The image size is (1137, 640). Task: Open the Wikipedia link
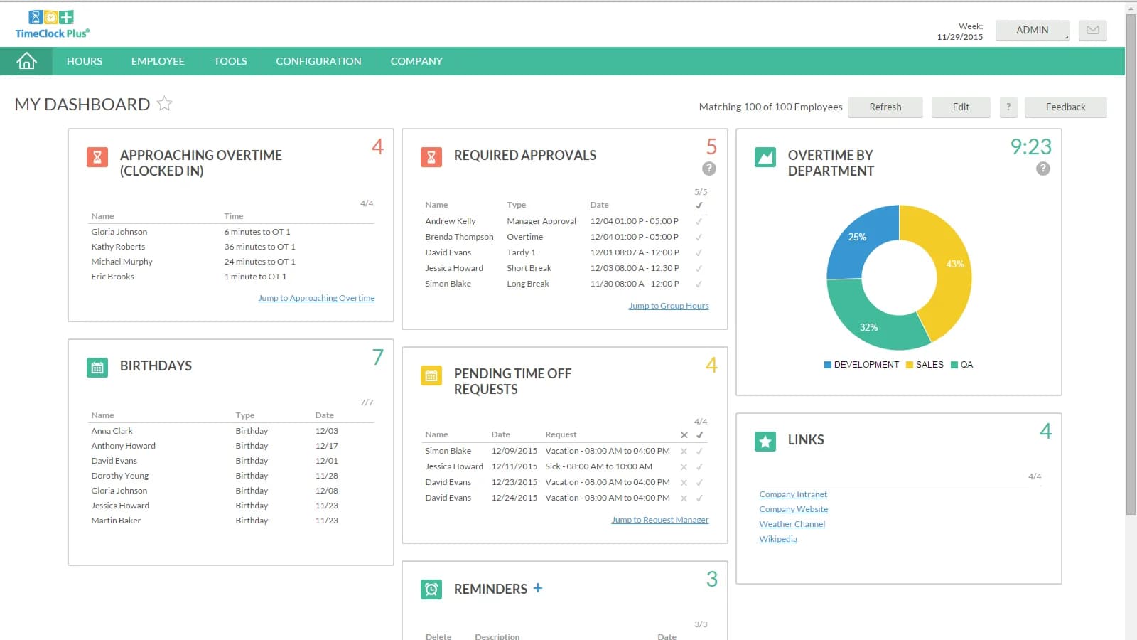point(778,539)
